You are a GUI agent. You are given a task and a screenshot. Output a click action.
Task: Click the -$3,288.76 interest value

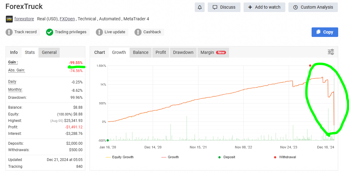[x=74, y=134]
